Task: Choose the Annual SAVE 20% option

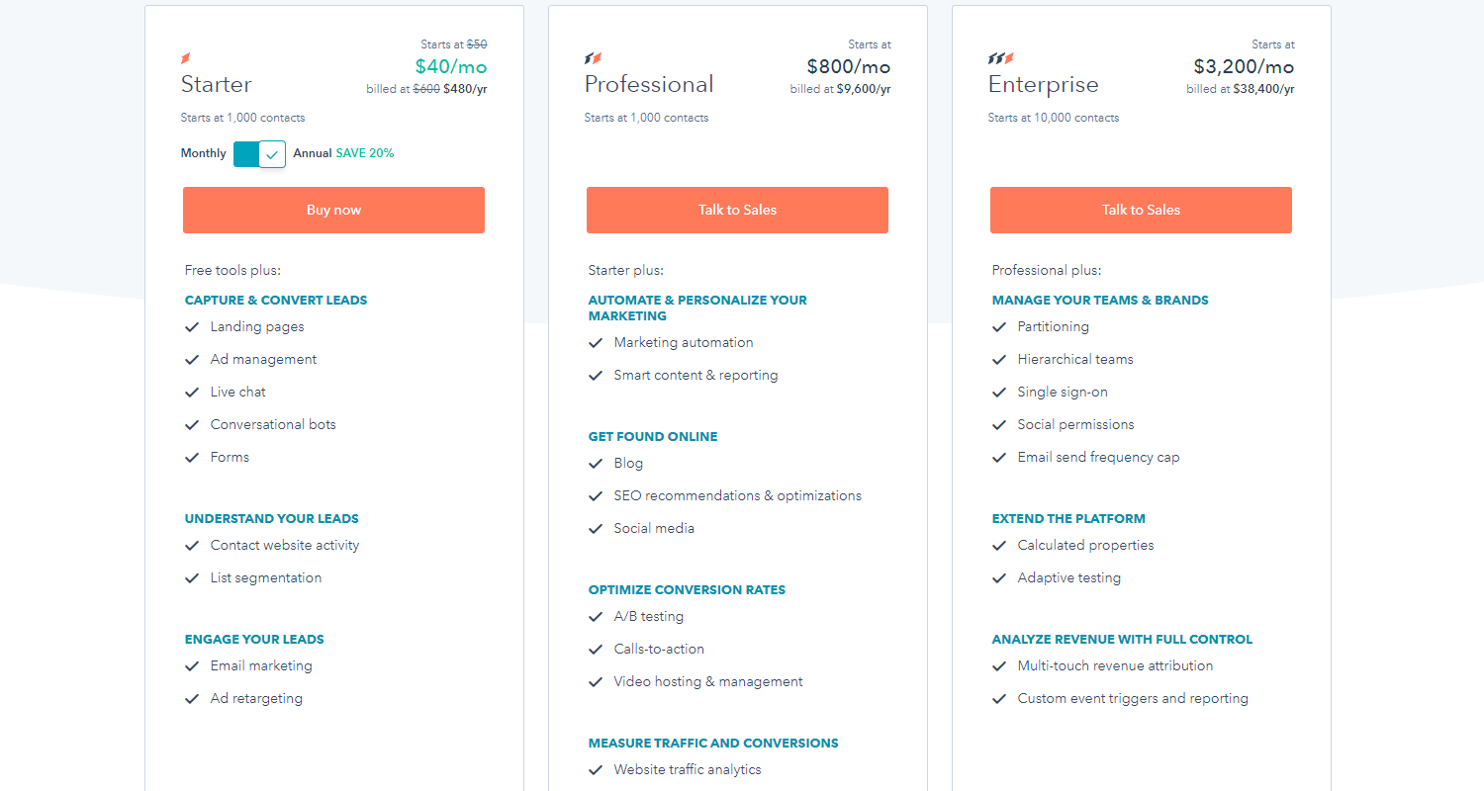Action: (x=343, y=153)
